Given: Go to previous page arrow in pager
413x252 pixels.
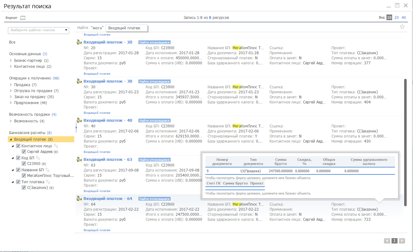Looking at the screenshot, I should click(x=387, y=241).
